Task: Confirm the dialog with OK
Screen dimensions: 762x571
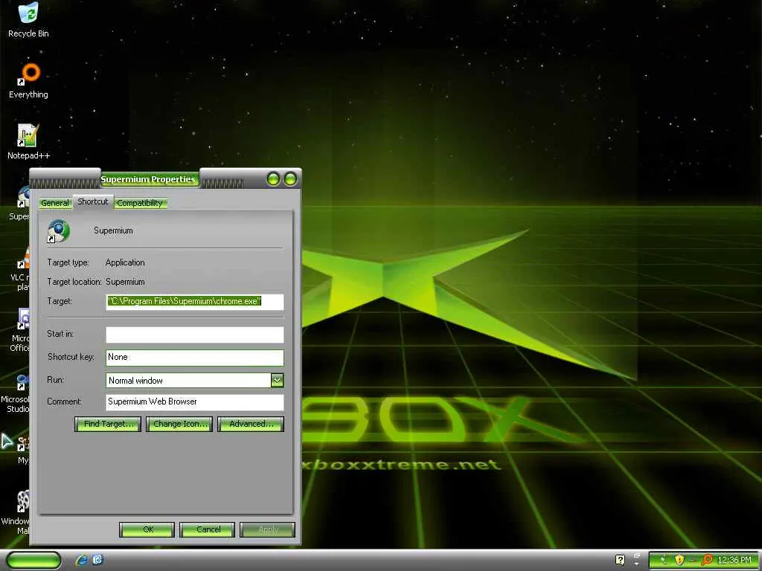Action: point(147,529)
